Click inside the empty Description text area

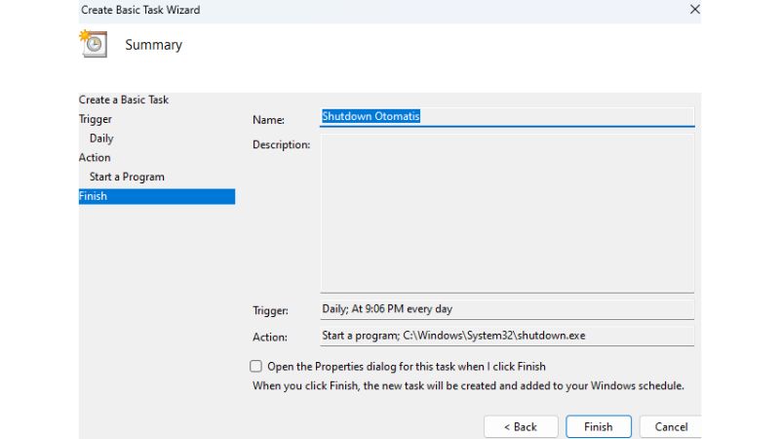click(507, 213)
